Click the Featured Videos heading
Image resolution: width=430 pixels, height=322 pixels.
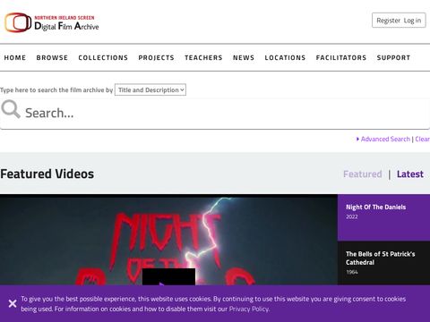pyautogui.click(x=47, y=174)
